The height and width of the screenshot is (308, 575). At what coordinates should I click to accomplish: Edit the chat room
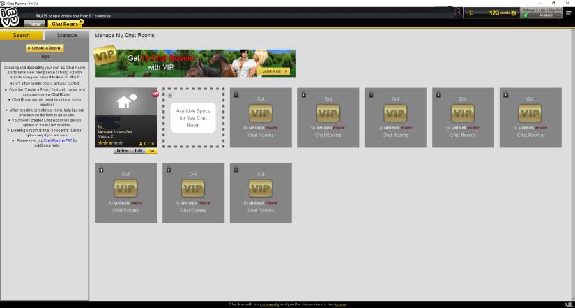coord(139,151)
